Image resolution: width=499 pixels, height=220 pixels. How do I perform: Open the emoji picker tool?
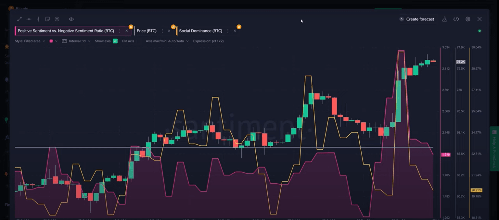(57, 19)
